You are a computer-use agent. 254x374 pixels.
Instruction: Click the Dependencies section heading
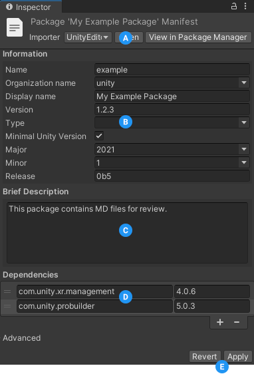point(31,275)
